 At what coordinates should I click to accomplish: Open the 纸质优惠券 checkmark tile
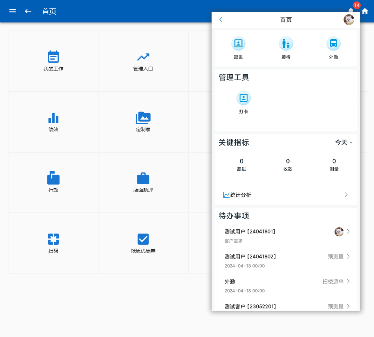tap(143, 243)
